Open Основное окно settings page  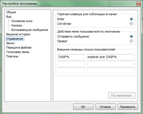[x=22, y=21]
